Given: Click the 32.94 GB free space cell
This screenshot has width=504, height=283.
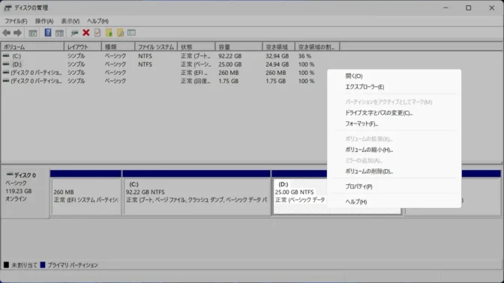Looking at the screenshot, I should click(277, 56).
